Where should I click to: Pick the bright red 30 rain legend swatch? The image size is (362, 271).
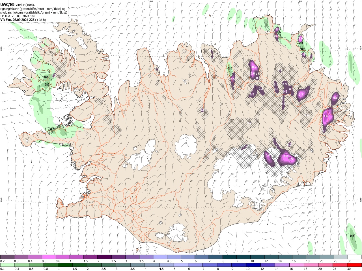point(354,265)
